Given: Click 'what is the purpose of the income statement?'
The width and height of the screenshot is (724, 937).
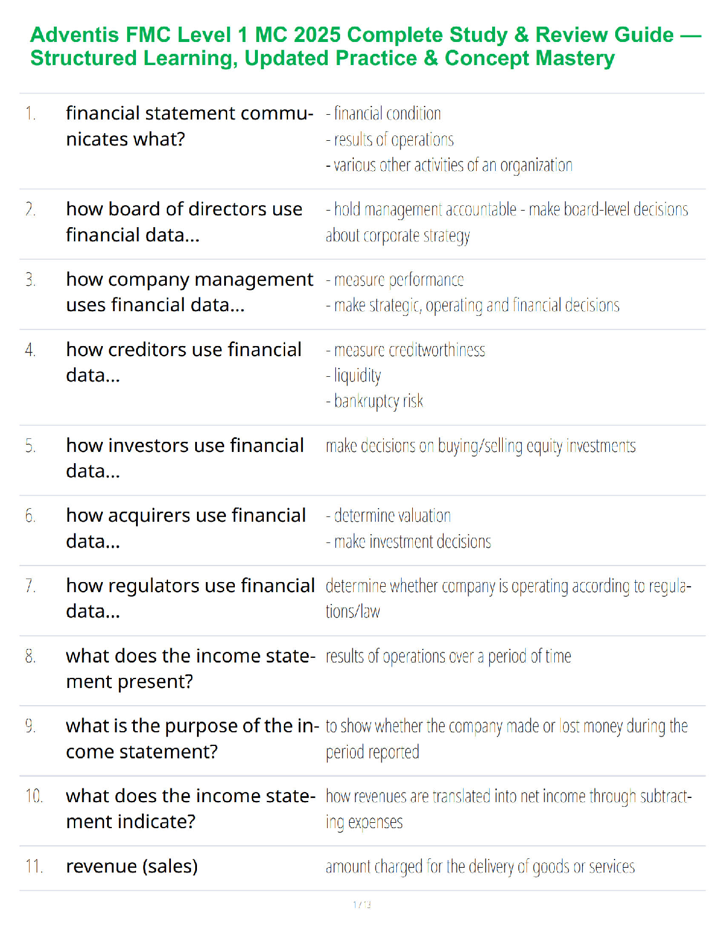Looking at the screenshot, I should [x=192, y=738].
